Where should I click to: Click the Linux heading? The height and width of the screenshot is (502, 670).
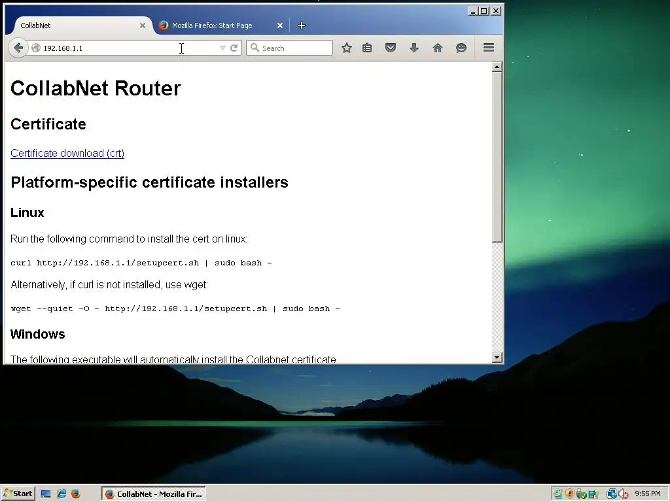tap(27, 212)
